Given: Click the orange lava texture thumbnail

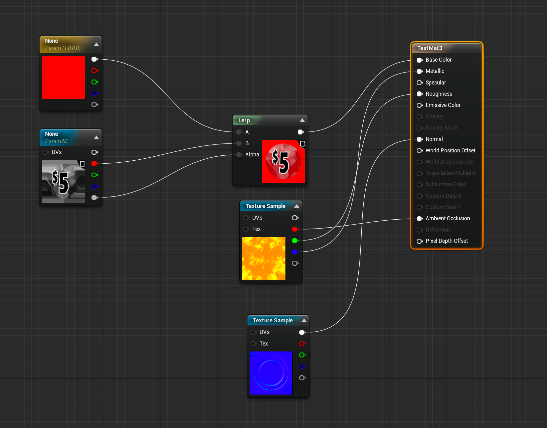Looking at the screenshot, I should (x=264, y=258).
